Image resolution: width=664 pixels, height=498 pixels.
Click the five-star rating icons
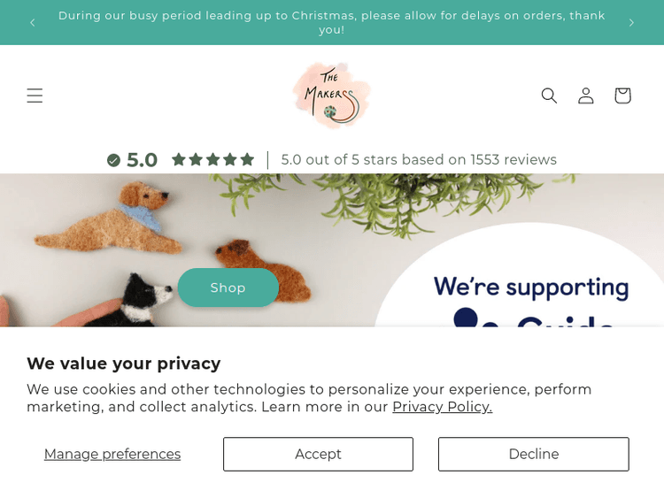coord(212,160)
